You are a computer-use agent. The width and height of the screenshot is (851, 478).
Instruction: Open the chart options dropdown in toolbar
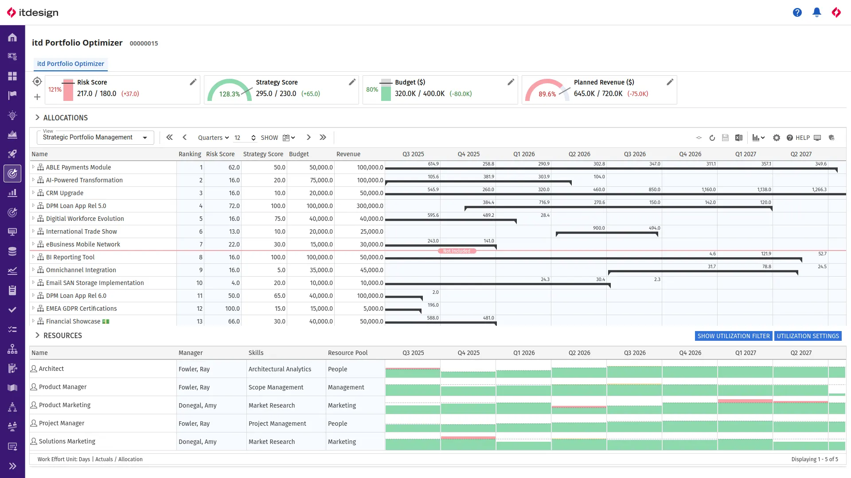[x=758, y=138]
